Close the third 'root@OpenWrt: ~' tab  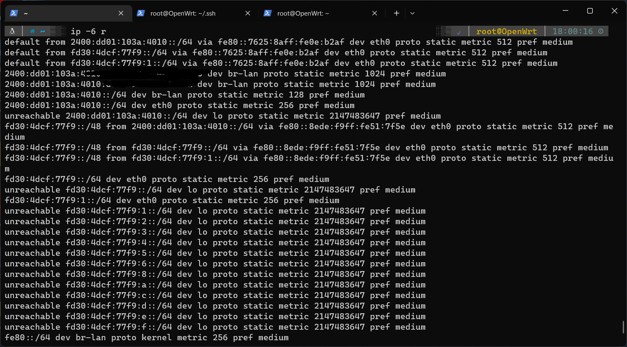(x=375, y=13)
